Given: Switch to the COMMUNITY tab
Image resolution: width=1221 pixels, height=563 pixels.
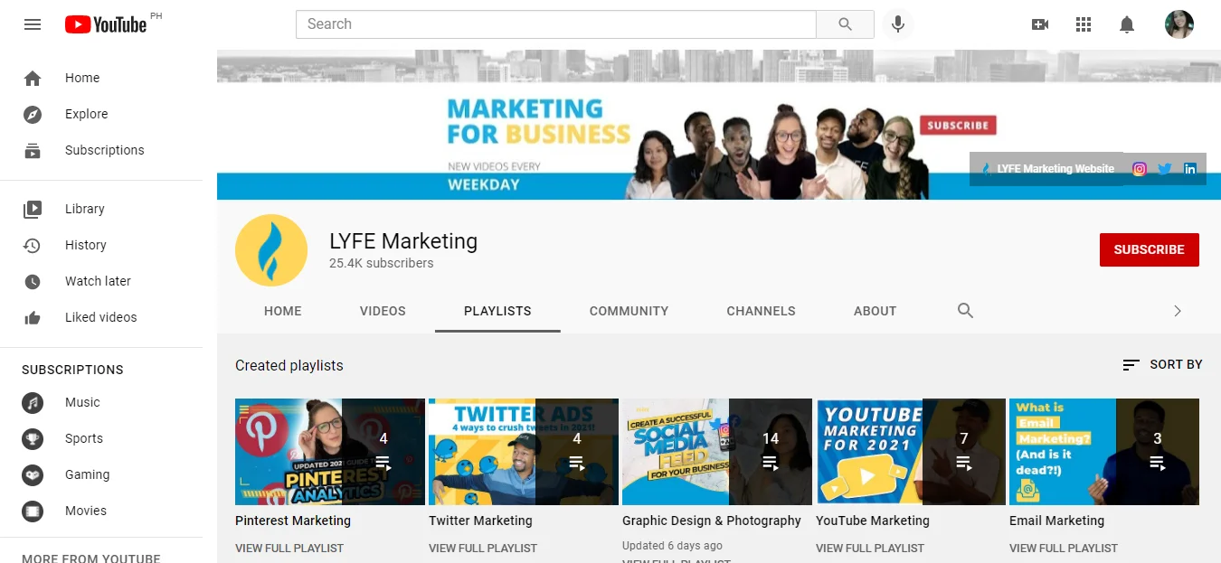Looking at the screenshot, I should pos(629,311).
